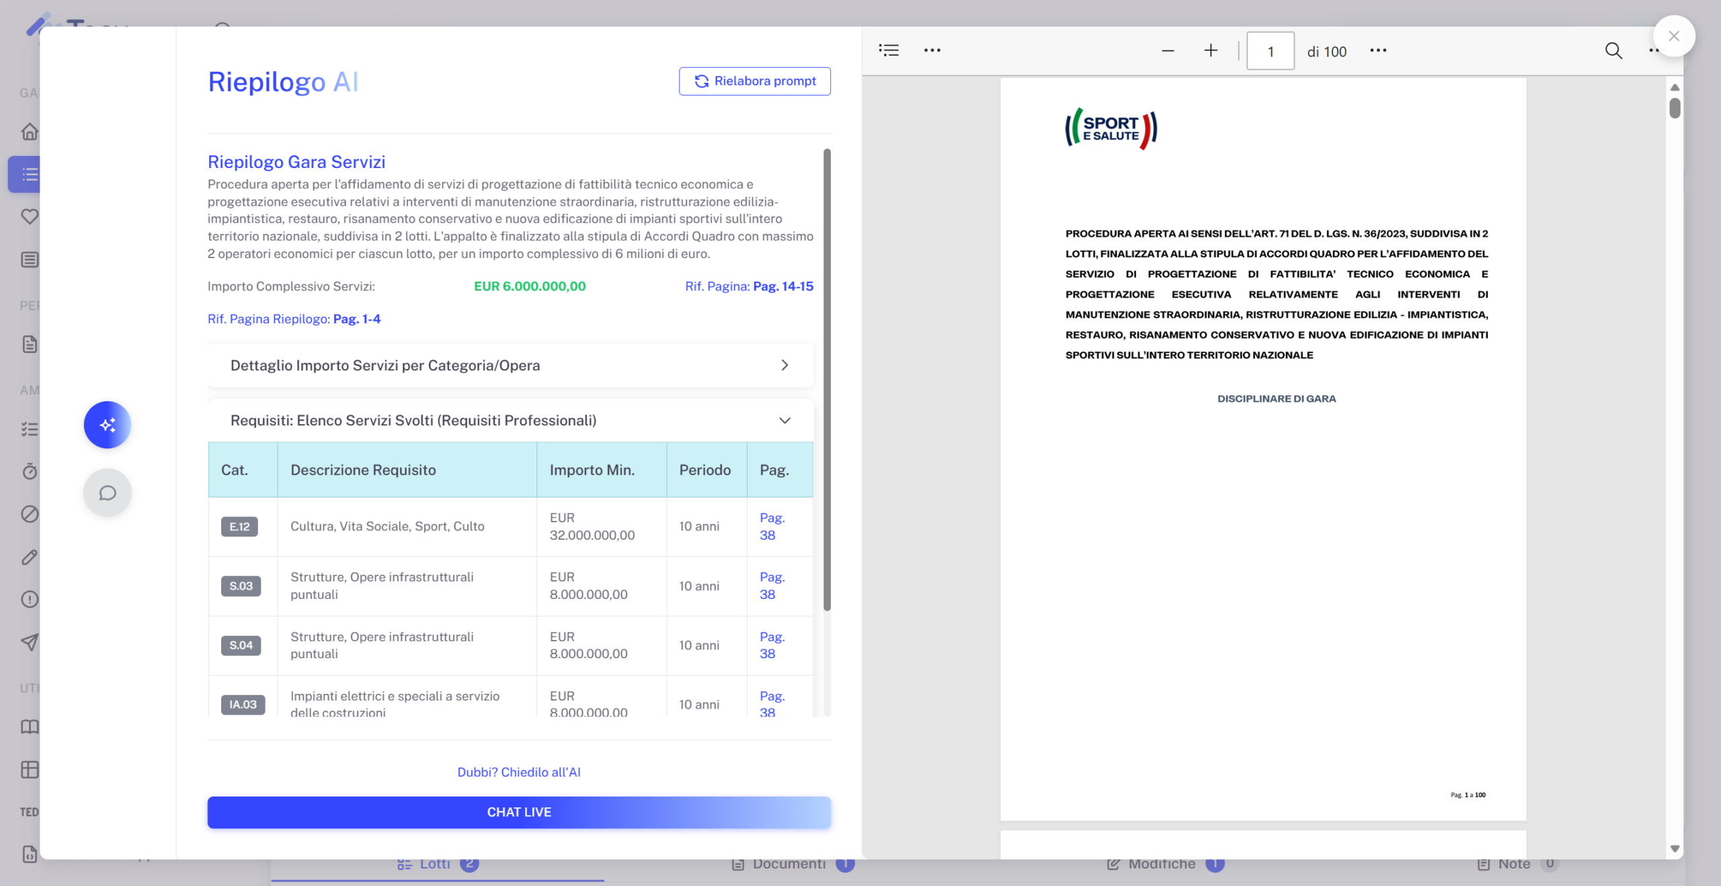Zoom out PDF with minus icon
Viewport: 1721px width, 886px height.
(1168, 51)
